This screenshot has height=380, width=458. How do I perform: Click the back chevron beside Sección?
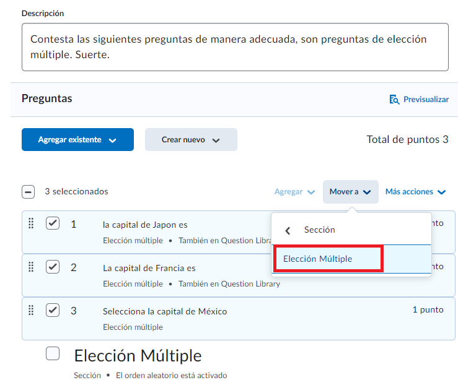[x=288, y=230]
